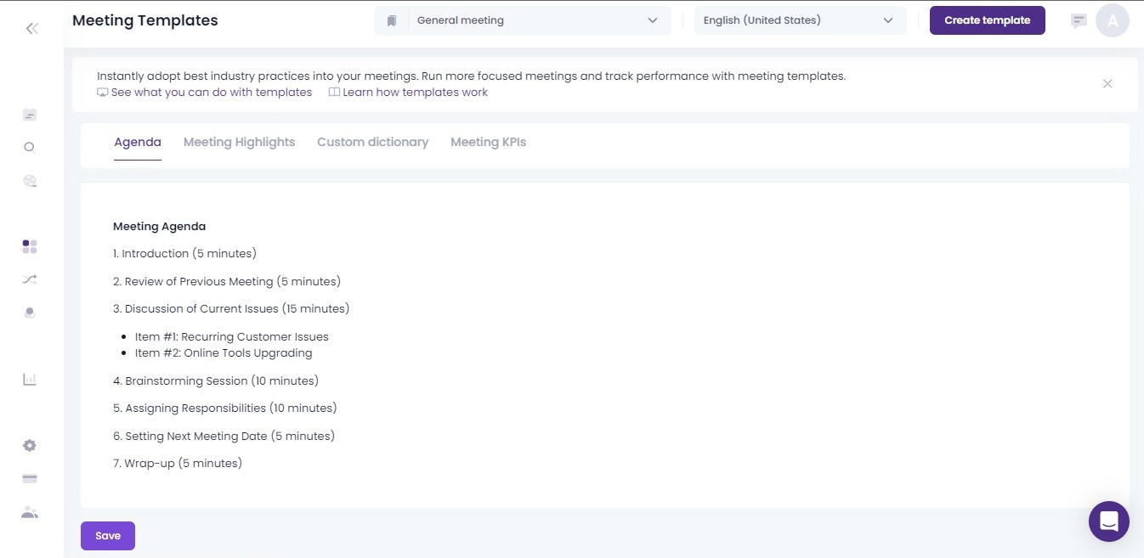This screenshot has height=558, width=1144.
Task: Open the film reel icon in sidebar
Action: (x=30, y=180)
